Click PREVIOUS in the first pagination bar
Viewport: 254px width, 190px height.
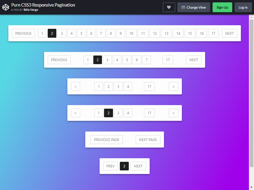(x=23, y=33)
